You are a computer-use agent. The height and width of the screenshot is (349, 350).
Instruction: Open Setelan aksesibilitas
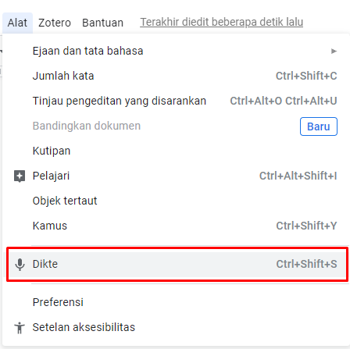pyautogui.click(x=176, y=327)
